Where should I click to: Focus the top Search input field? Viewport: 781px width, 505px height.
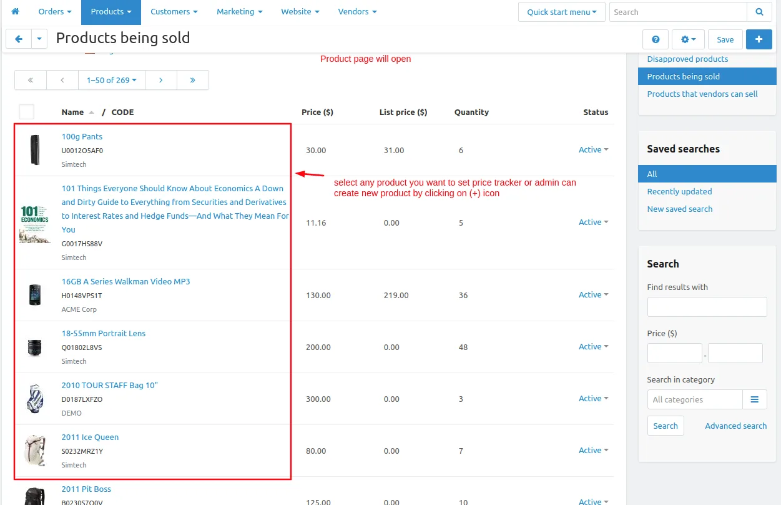pyautogui.click(x=678, y=12)
